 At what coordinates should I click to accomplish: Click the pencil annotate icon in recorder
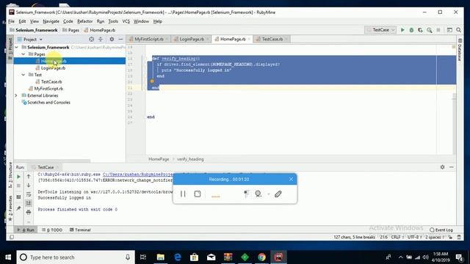278,194
